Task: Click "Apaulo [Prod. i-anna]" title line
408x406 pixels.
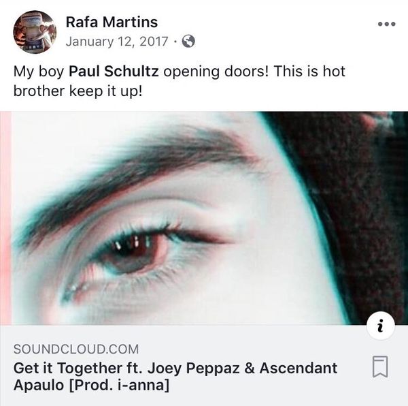Action: tap(91, 386)
